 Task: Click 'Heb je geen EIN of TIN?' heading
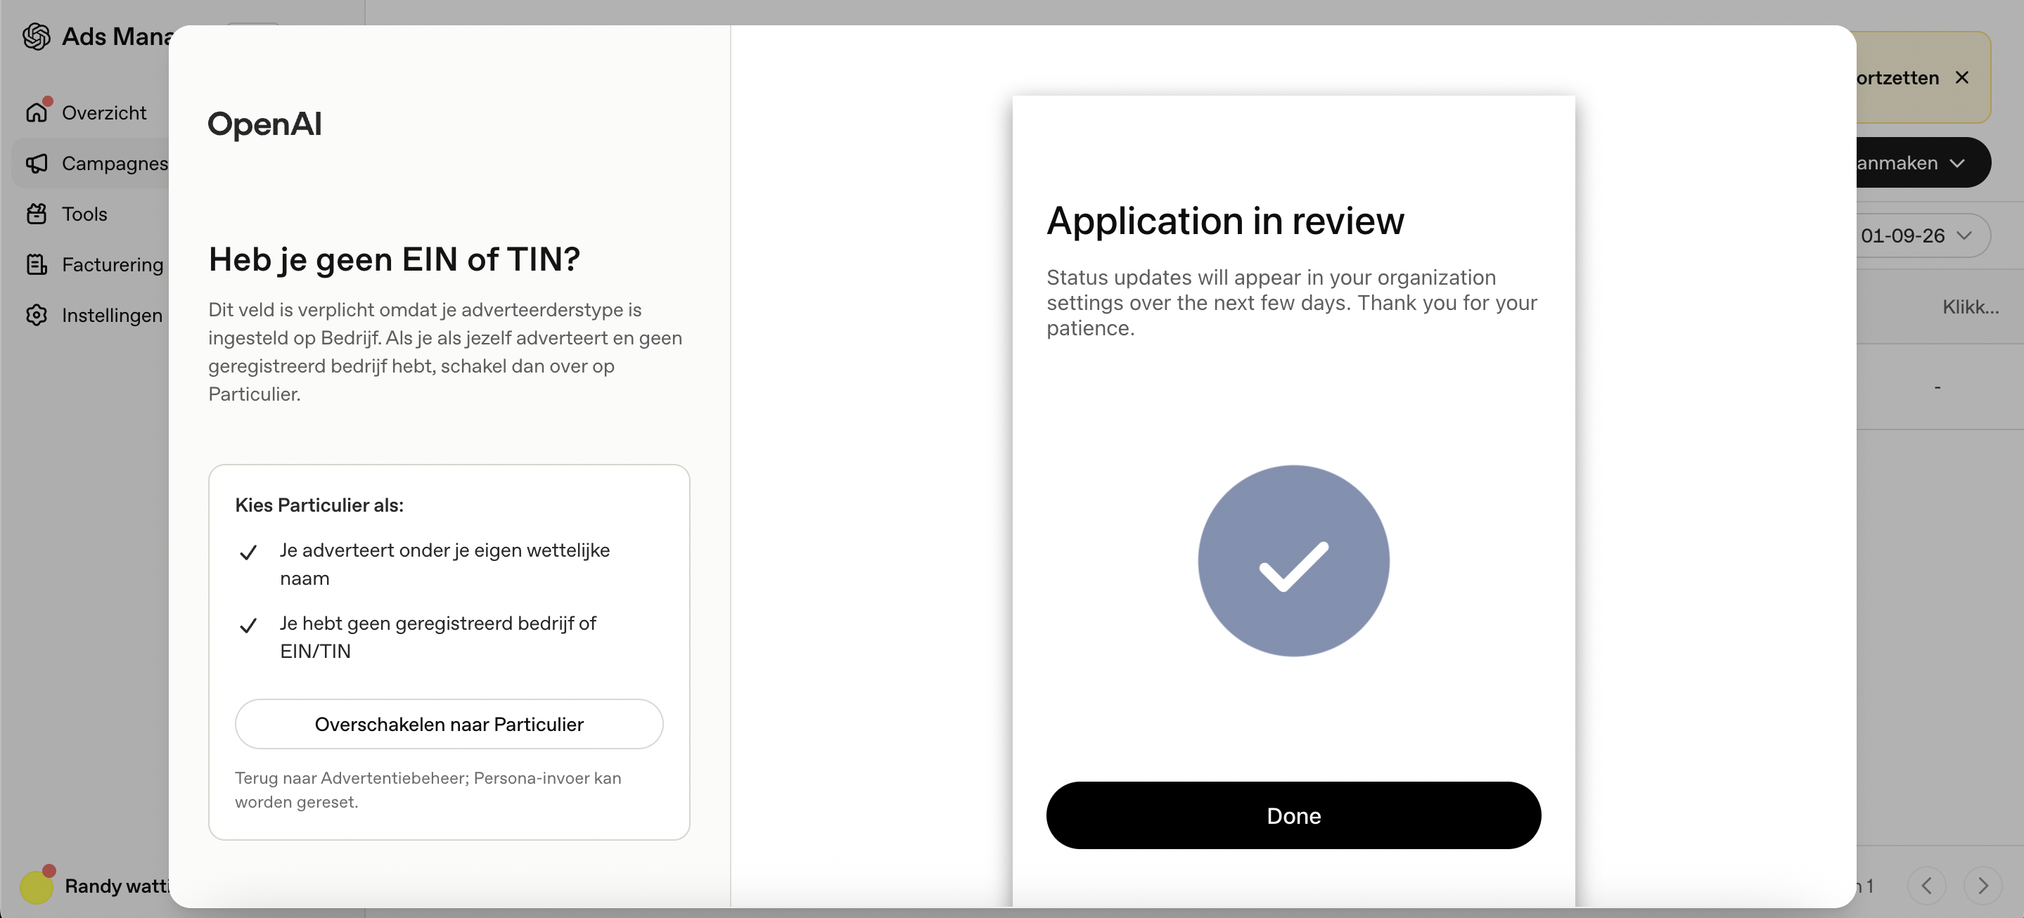[x=394, y=259]
